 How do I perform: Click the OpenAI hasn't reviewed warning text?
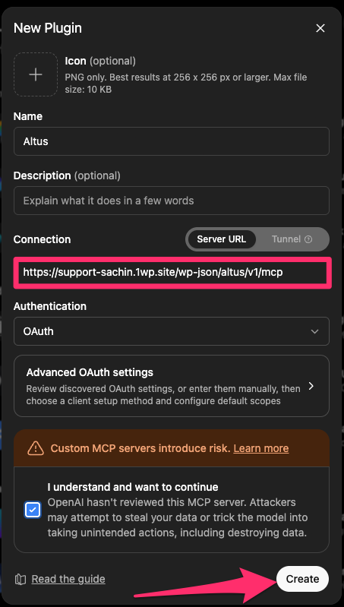[177, 517]
